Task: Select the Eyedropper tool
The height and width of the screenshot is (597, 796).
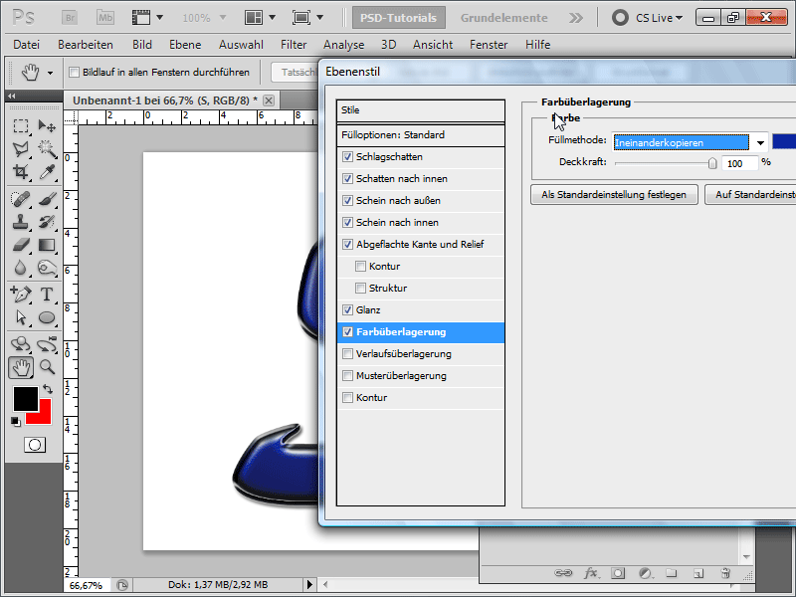Action: pos(47,171)
